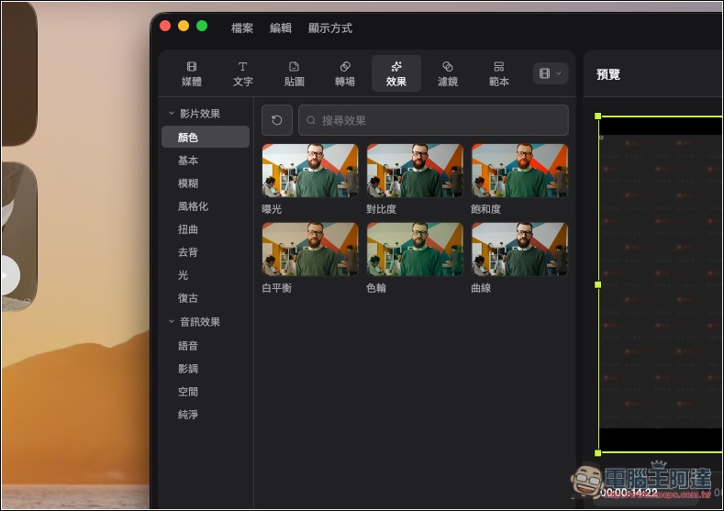
Task: Focus the 搜尋效果 search field
Action: tap(433, 120)
